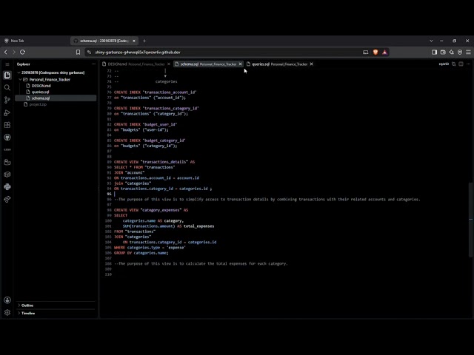Open the Explorer view in activity bar

[7, 75]
